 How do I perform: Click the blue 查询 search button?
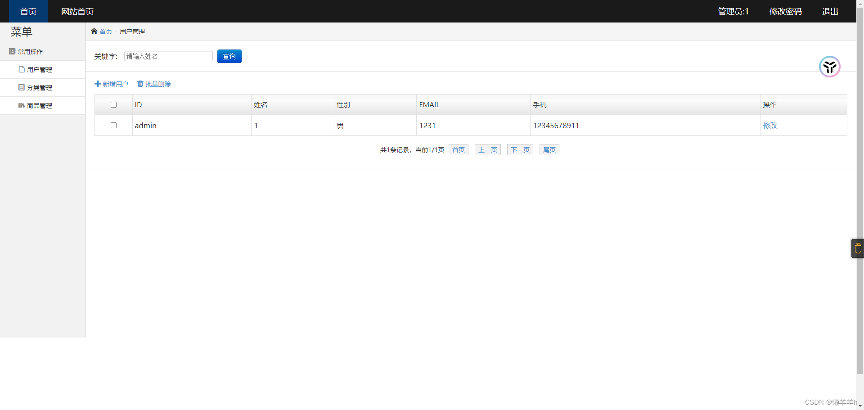tap(229, 56)
